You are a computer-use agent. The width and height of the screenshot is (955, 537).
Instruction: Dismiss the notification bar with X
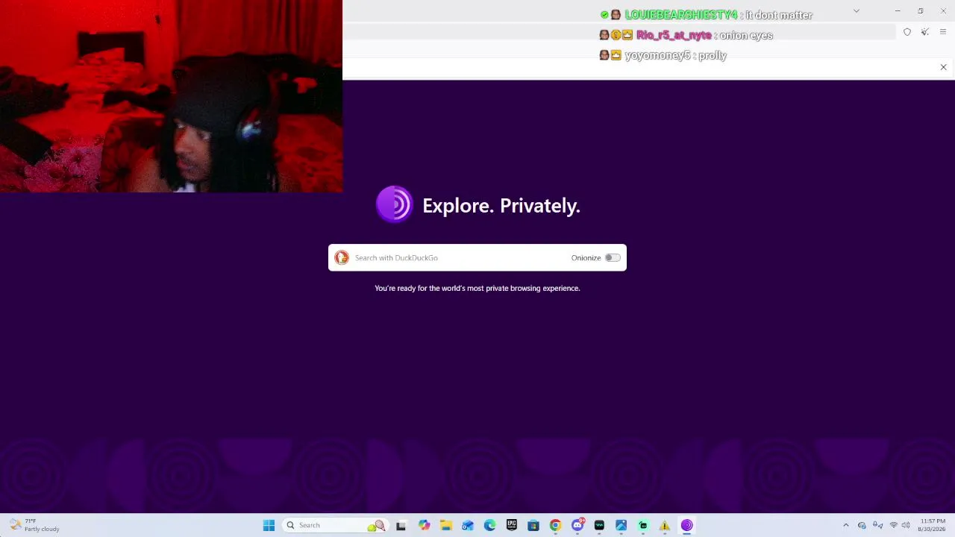click(943, 68)
